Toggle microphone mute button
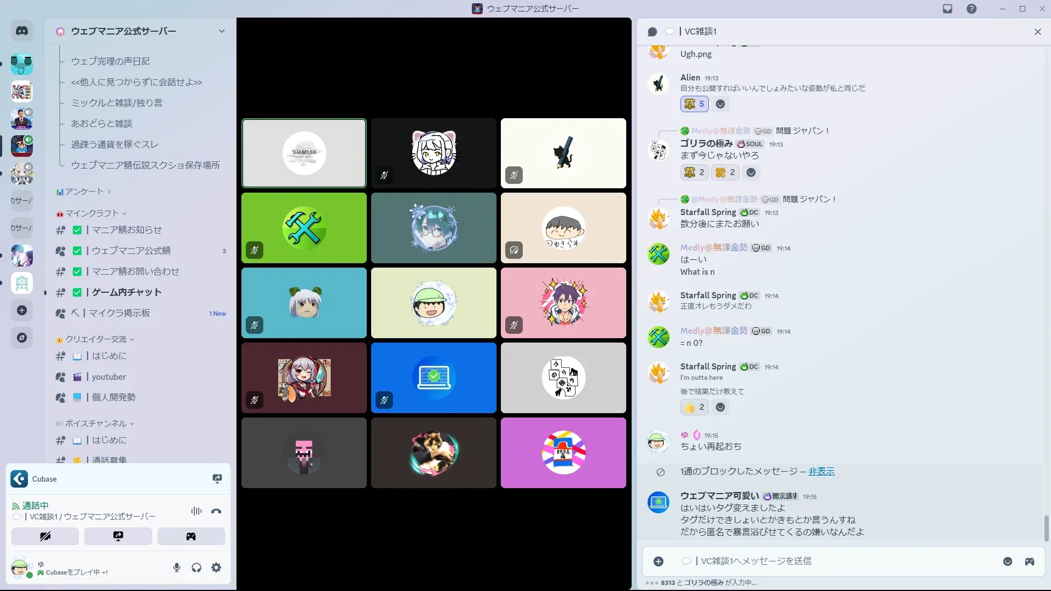Screen dimensions: 1051x591 click(x=176, y=567)
